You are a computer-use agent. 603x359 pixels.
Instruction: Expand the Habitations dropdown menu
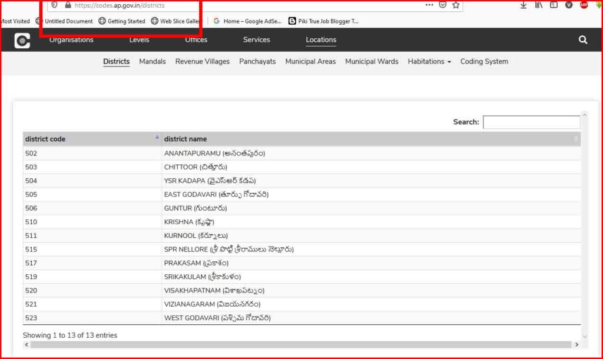(x=429, y=61)
